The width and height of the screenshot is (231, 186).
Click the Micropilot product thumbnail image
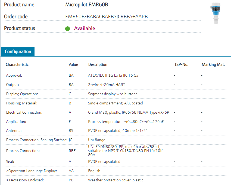pos(216,13)
